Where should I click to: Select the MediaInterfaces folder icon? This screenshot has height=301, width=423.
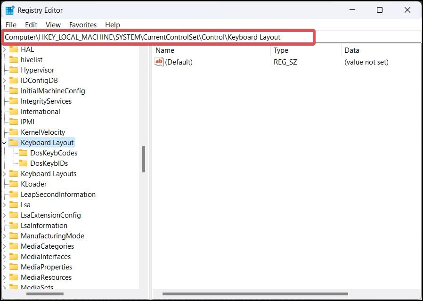(14, 257)
